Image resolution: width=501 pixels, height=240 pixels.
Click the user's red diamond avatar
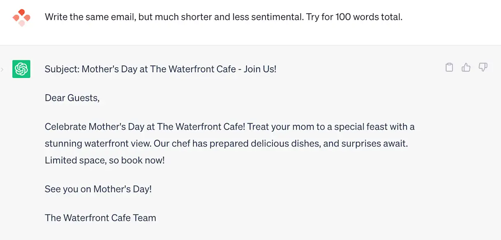pyautogui.click(x=21, y=18)
